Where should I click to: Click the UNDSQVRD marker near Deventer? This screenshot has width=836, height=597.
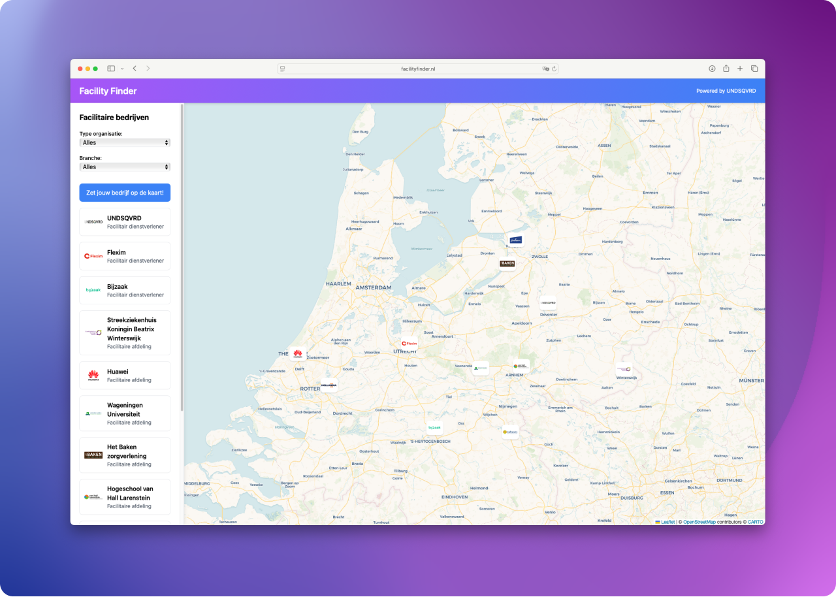point(548,303)
